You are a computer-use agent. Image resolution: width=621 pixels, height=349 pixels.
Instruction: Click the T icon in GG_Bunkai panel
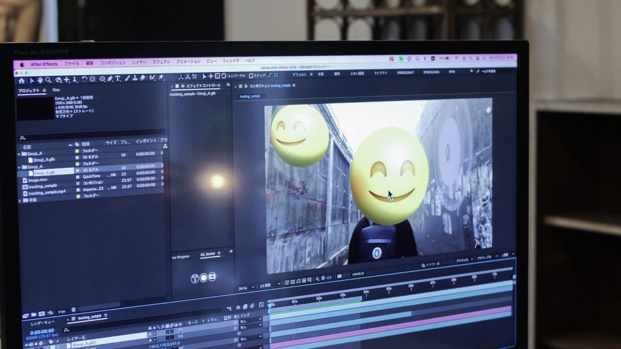[195, 278]
